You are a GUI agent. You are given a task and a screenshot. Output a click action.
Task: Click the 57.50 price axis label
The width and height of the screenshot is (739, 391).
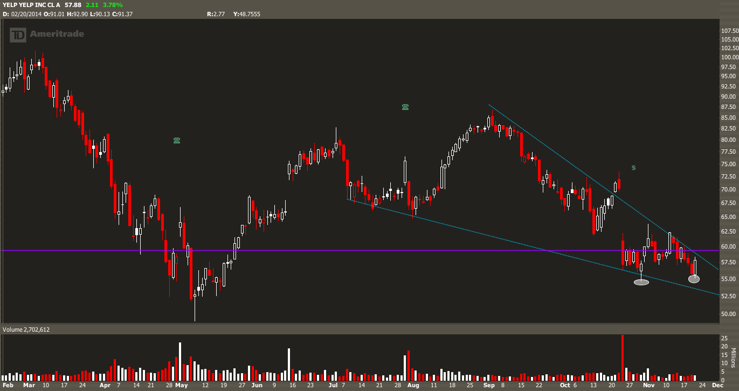point(729,262)
